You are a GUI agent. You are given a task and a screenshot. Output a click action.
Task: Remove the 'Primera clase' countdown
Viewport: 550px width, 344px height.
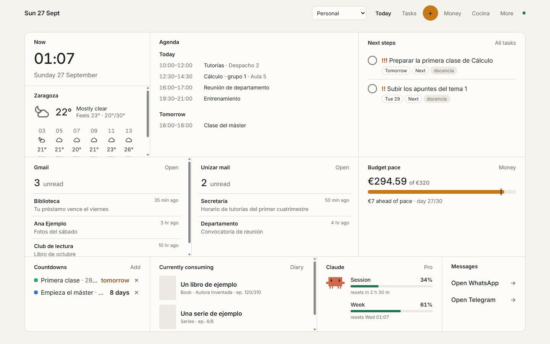pyautogui.click(x=136, y=281)
